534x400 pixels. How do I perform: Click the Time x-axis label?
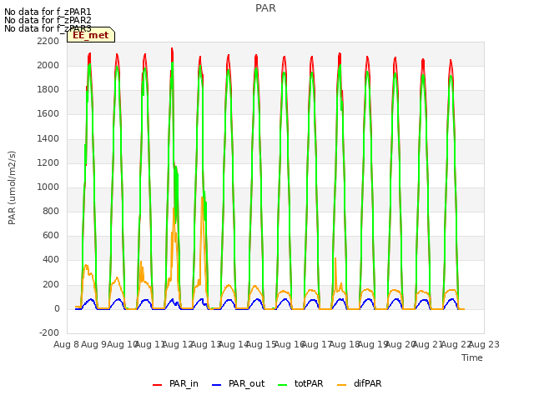(x=472, y=357)
